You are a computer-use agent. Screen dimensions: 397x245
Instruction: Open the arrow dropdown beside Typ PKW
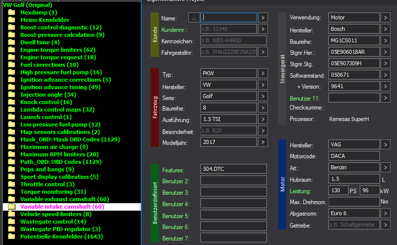click(263, 73)
